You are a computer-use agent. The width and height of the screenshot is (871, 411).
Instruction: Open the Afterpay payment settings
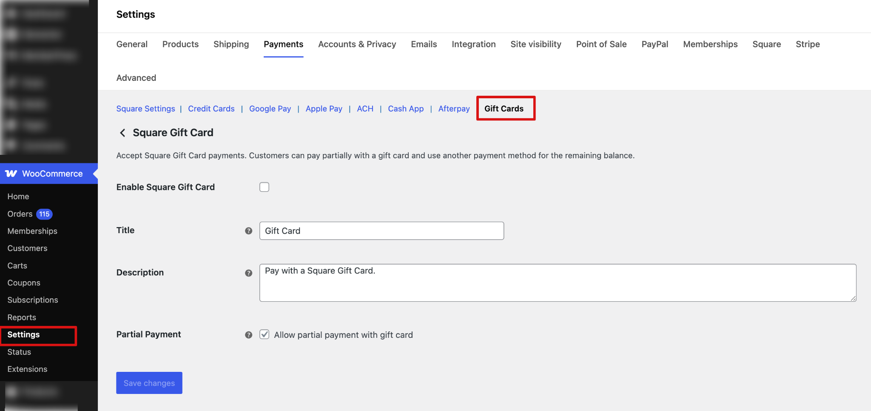coord(454,108)
